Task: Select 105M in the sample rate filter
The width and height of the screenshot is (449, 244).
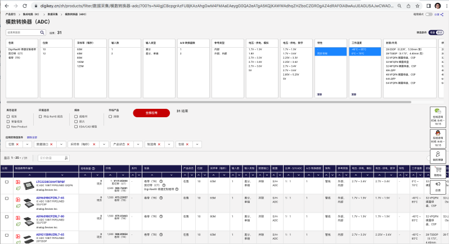Action: click(80, 62)
